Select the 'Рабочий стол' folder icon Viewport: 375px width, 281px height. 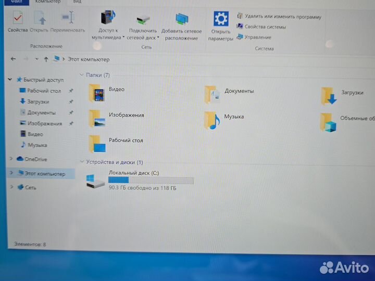click(x=97, y=144)
